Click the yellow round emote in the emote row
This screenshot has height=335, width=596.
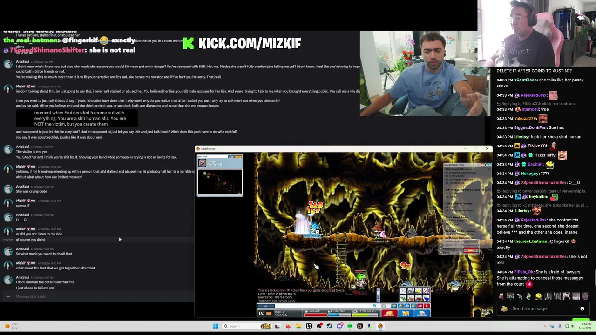pos(539,296)
